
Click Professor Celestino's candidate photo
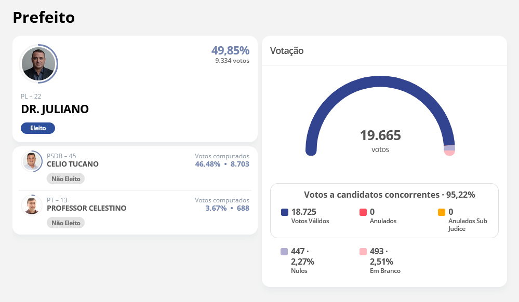(x=32, y=205)
